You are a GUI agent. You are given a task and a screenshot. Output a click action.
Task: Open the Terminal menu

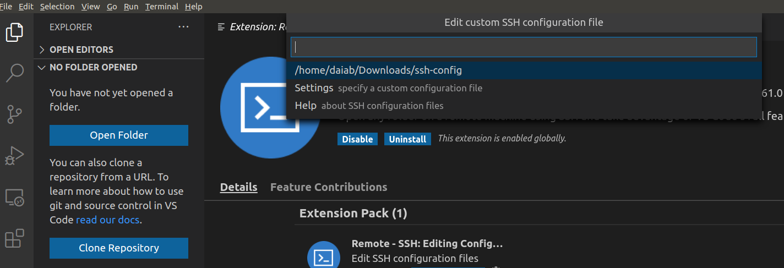(x=162, y=7)
